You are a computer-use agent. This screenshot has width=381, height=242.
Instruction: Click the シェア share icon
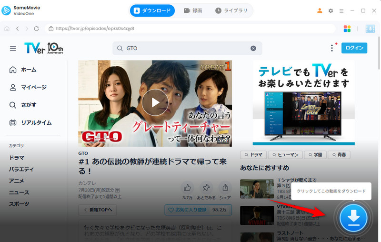225,188
